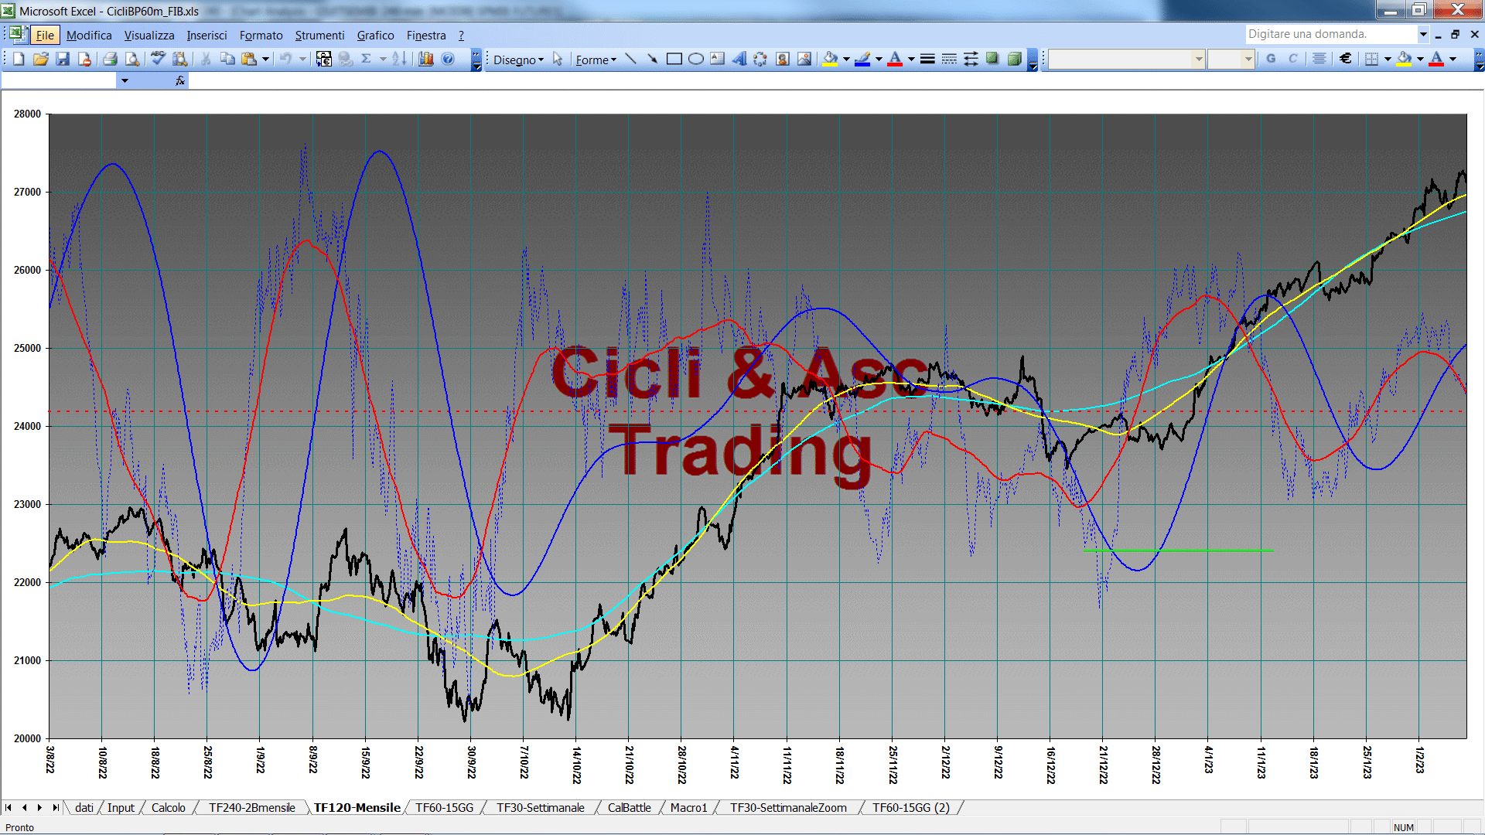The image size is (1485, 835).
Task: Open the Formato menu
Action: point(261,35)
